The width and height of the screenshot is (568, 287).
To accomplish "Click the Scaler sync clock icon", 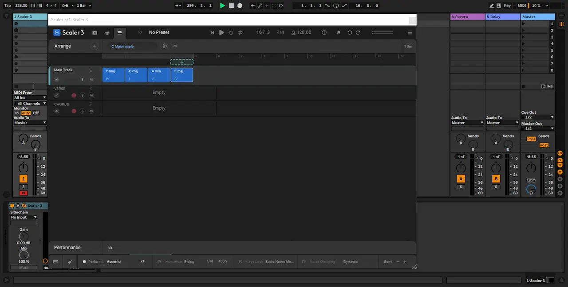I will (x=231, y=32).
